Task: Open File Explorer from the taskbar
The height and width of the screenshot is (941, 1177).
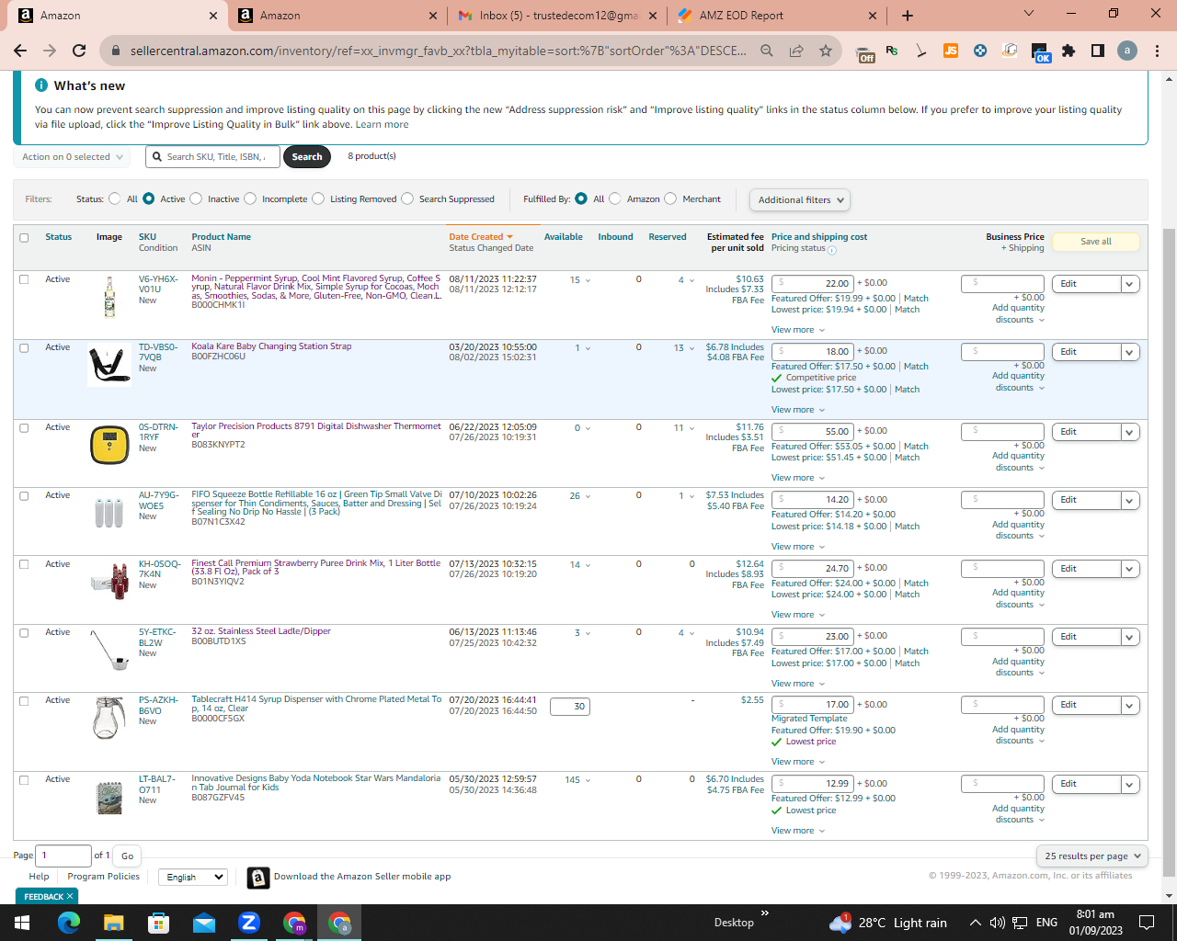Action: pyautogui.click(x=113, y=922)
